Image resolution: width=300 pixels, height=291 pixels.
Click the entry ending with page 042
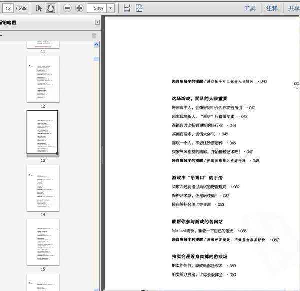pyautogui.click(x=213, y=108)
